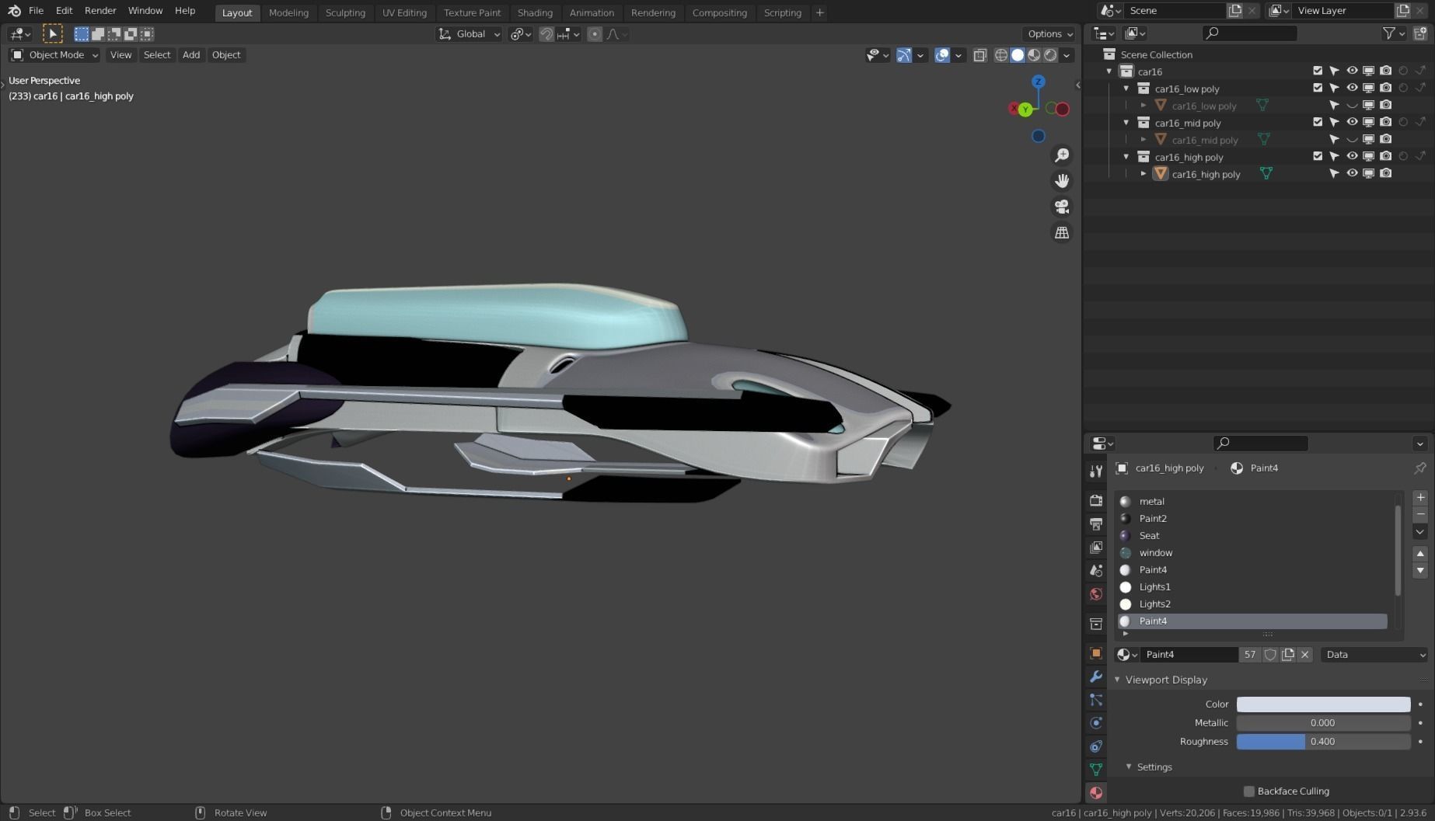Toggle proportional editing
This screenshot has width=1435, height=821.
click(595, 34)
